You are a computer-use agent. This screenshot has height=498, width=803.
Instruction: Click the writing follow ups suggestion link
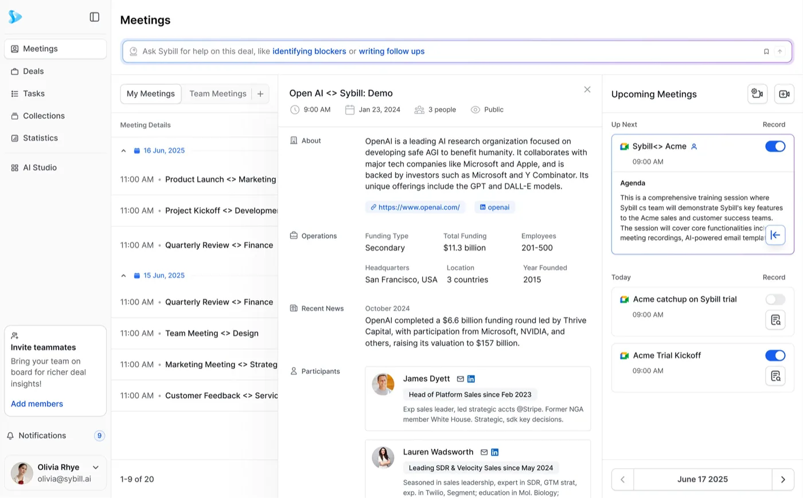pos(392,52)
